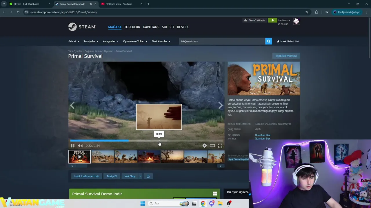The image size is (371, 208).
Task: Open Chrome from the taskbar
Action: [203, 203]
